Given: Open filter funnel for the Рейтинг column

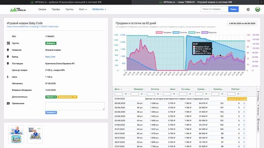Looking at the screenshot, I should [238, 94].
